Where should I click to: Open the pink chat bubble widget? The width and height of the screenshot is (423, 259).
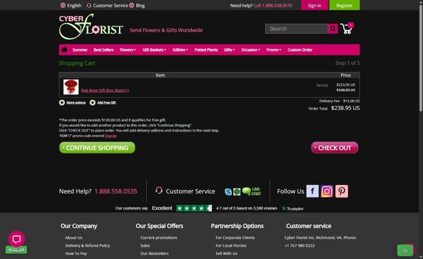(17, 239)
